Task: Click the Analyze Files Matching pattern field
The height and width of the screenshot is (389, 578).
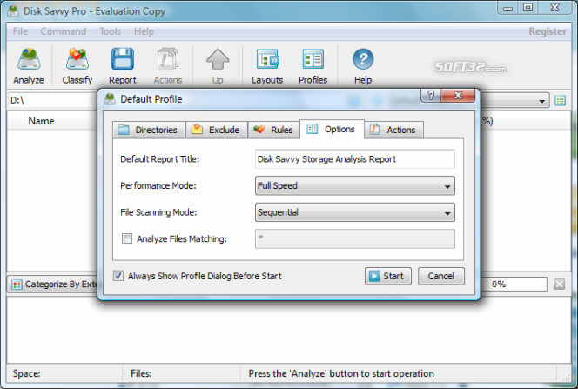Action: 355,238
